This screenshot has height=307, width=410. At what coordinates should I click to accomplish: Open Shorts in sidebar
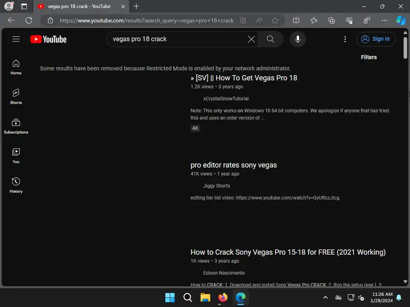(x=16, y=97)
